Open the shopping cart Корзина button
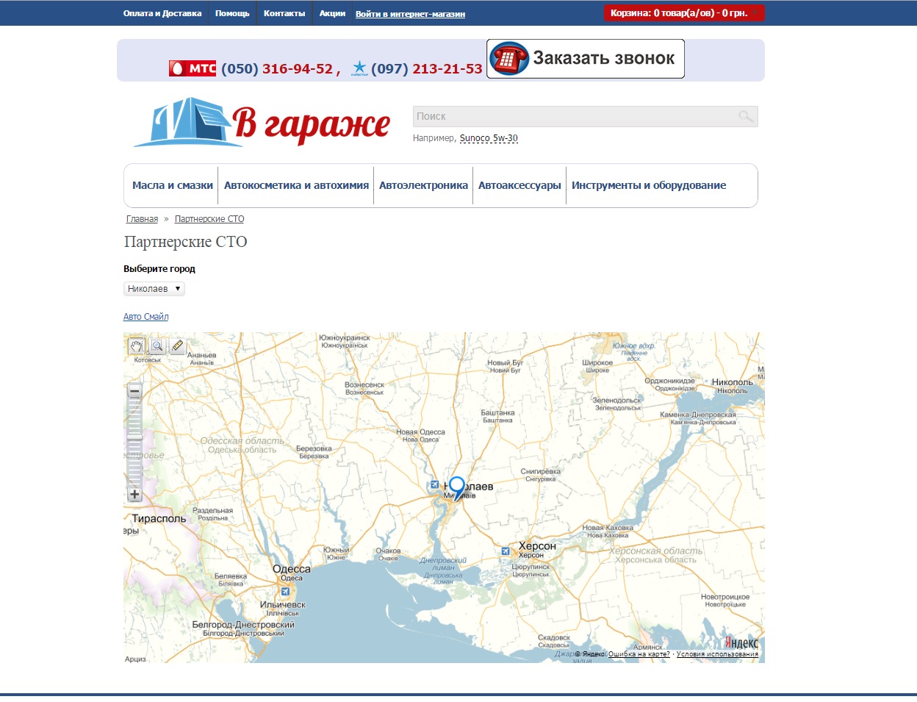The width and height of the screenshot is (917, 702). pyautogui.click(x=684, y=13)
